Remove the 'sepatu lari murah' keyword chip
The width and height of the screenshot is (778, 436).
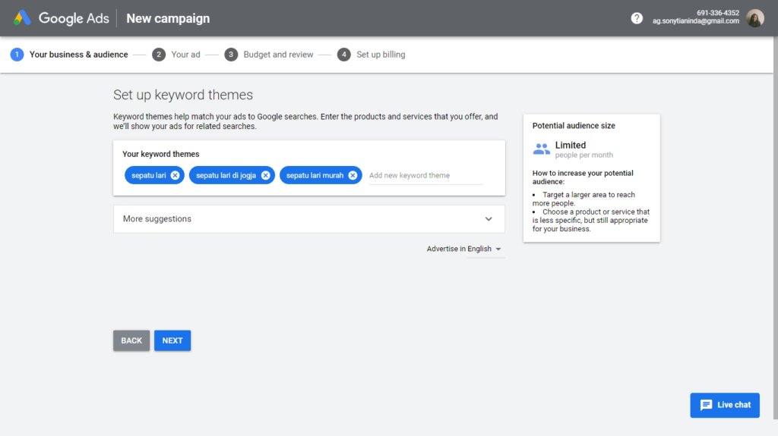click(353, 175)
